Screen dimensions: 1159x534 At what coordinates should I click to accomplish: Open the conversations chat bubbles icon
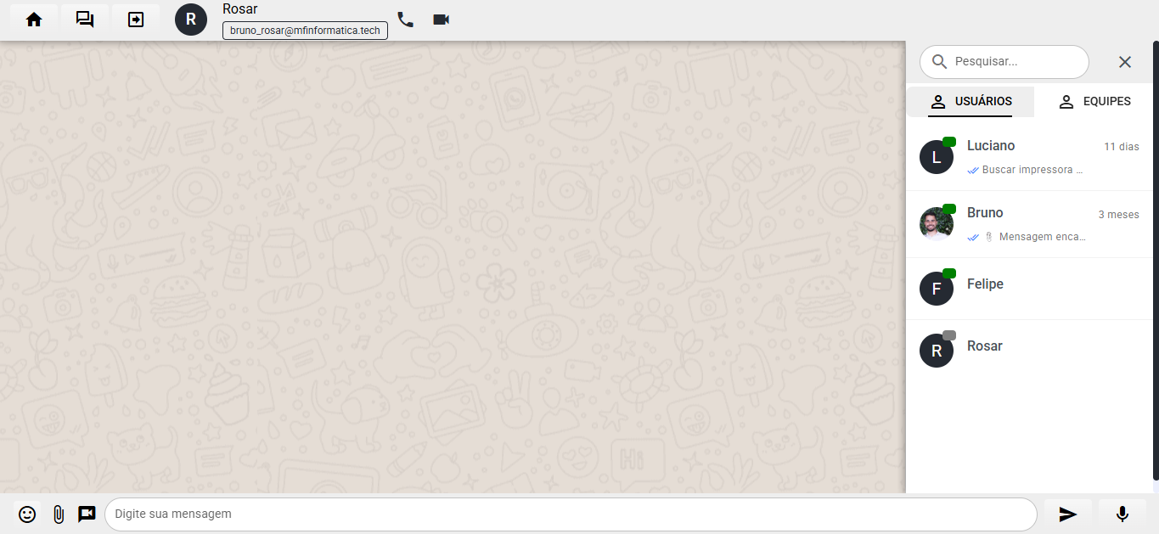click(85, 20)
